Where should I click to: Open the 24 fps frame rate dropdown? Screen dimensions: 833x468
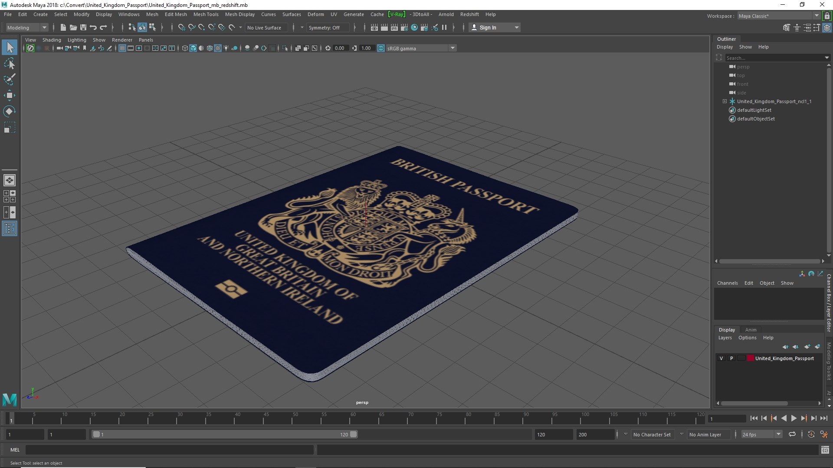click(x=761, y=434)
